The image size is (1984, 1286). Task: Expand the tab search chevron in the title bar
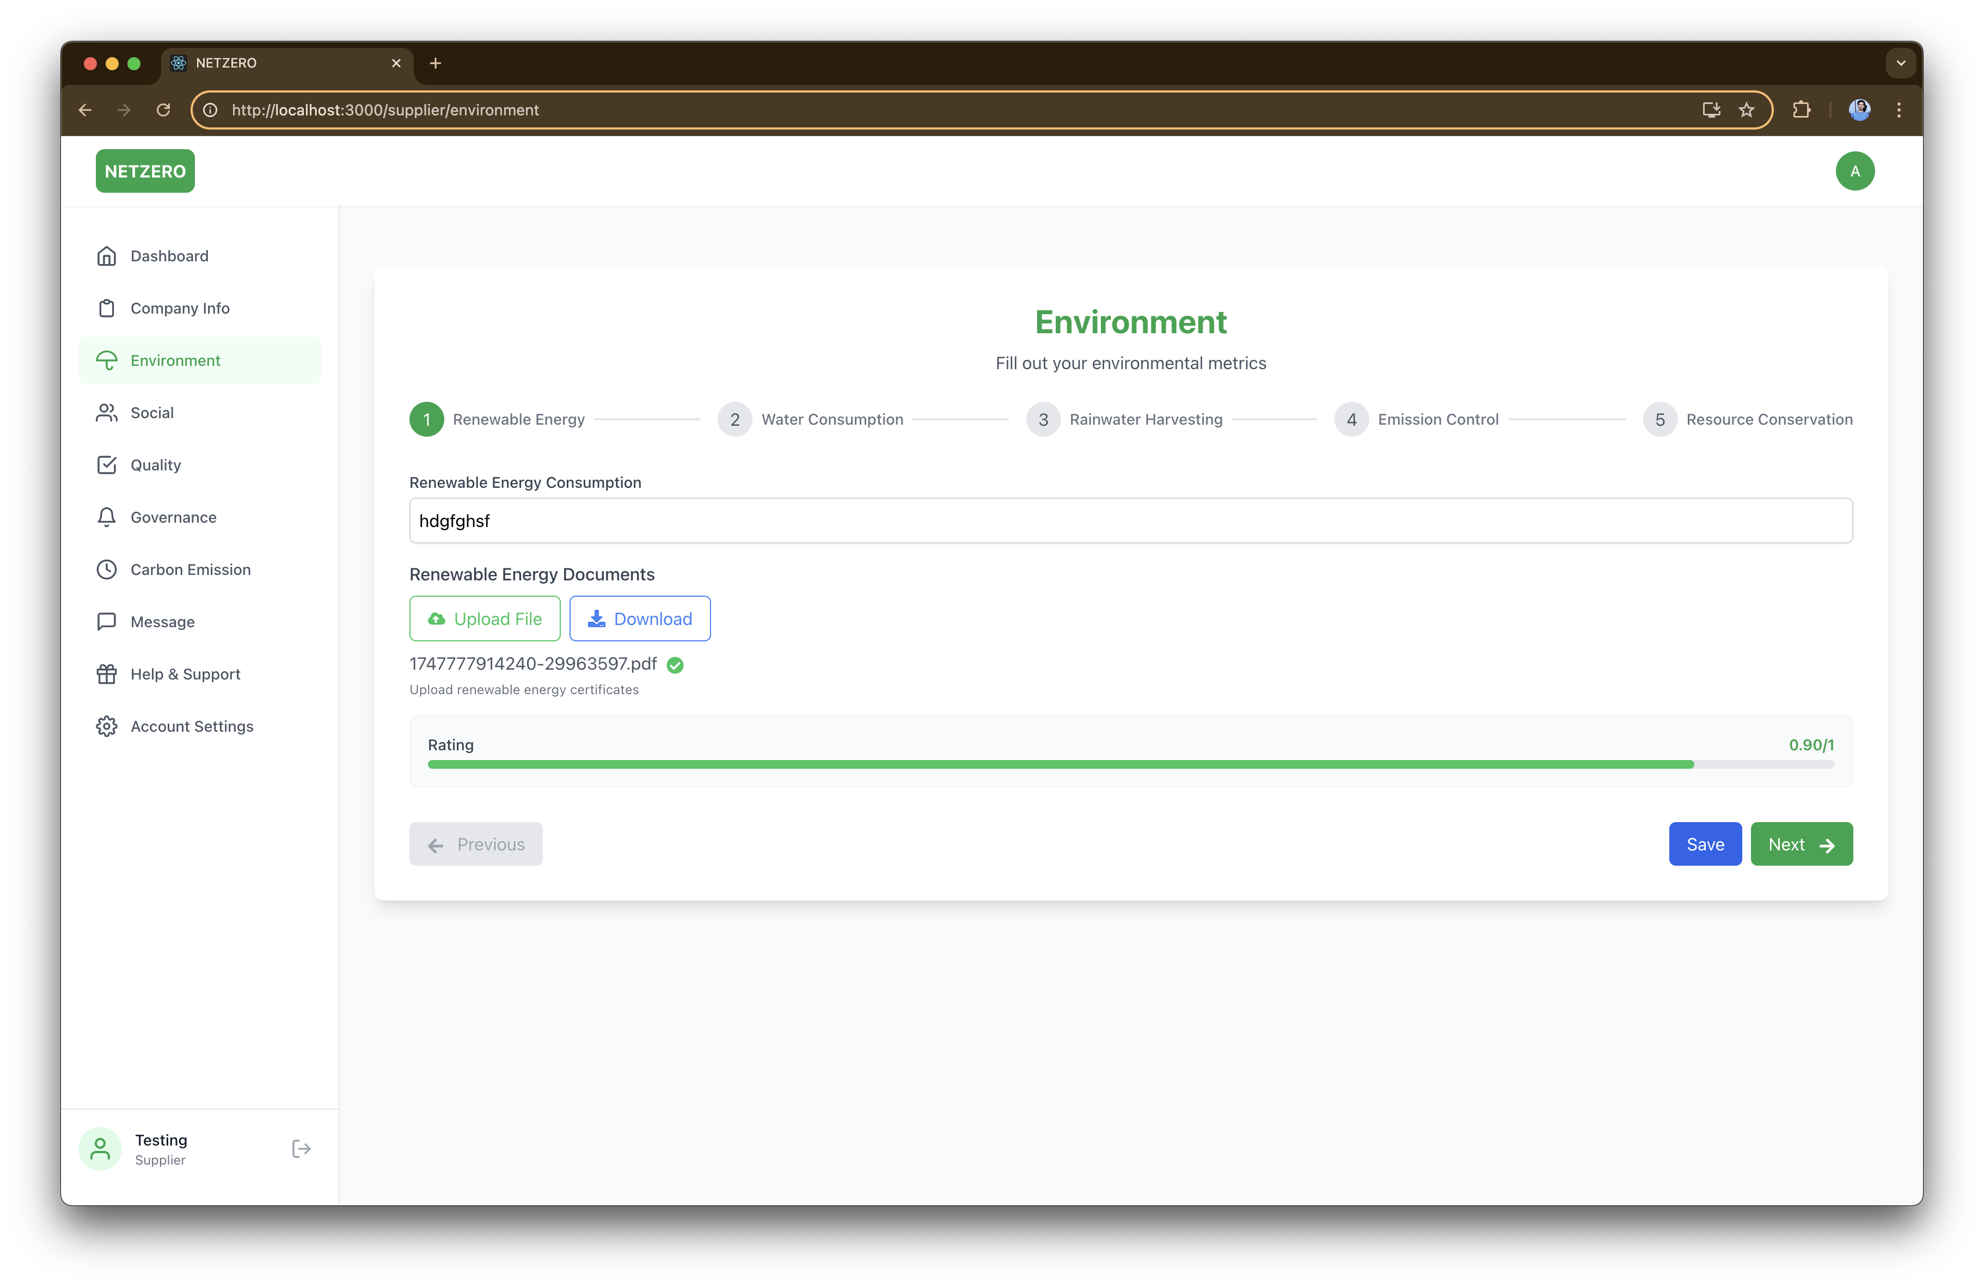[x=1901, y=63]
